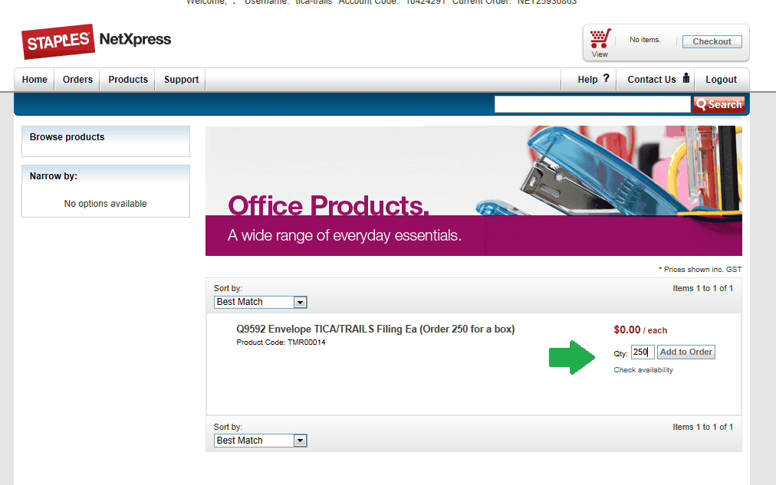Select Contact Us in navigation bar

pyautogui.click(x=652, y=80)
